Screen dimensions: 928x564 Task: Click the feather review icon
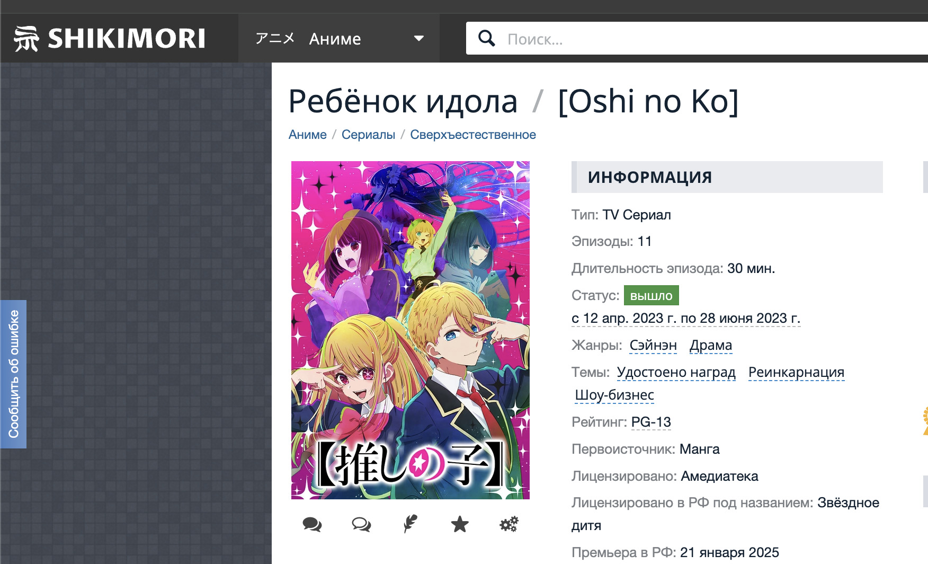pos(410,524)
